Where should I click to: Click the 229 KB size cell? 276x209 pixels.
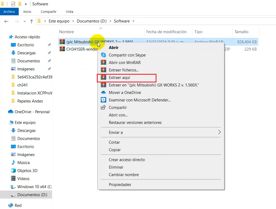click(250, 49)
